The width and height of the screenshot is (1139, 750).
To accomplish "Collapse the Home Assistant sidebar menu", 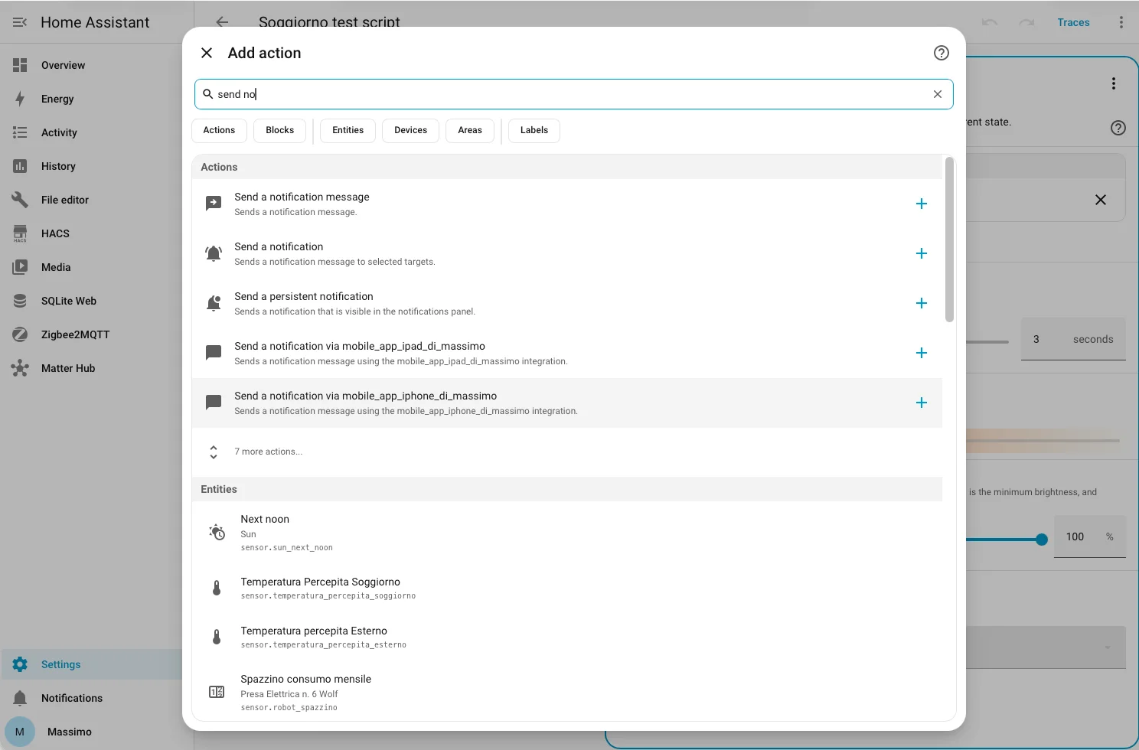I will point(20,22).
